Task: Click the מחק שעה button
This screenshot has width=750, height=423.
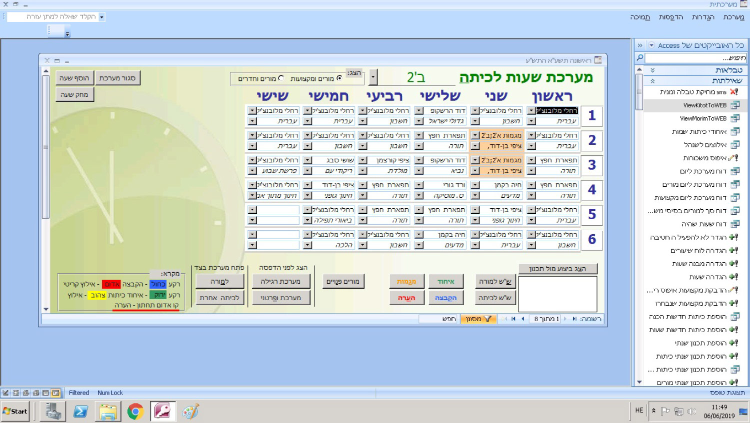Action: tap(74, 94)
